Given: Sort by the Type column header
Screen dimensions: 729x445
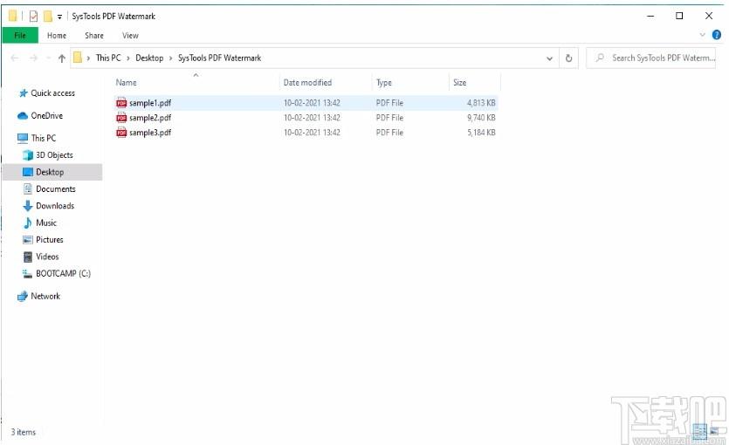Looking at the screenshot, I should 384,83.
